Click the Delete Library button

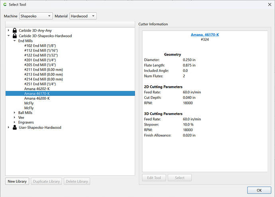(77, 181)
